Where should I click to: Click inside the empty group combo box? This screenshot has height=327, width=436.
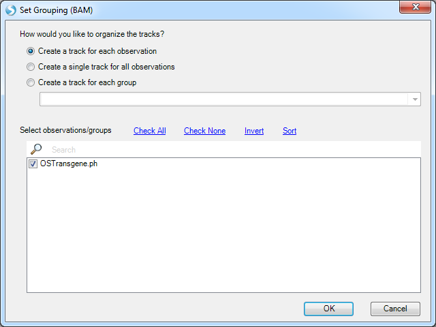(x=224, y=99)
